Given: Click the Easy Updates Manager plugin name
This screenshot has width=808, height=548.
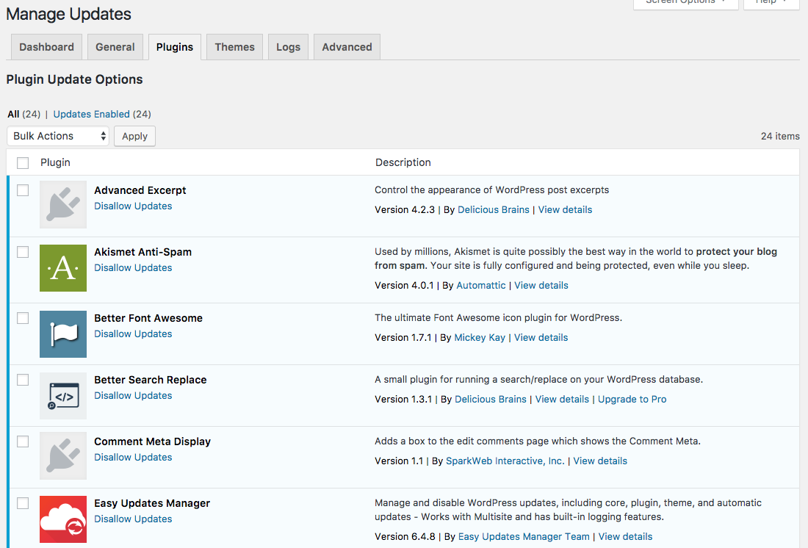Looking at the screenshot, I should [152, 503].
